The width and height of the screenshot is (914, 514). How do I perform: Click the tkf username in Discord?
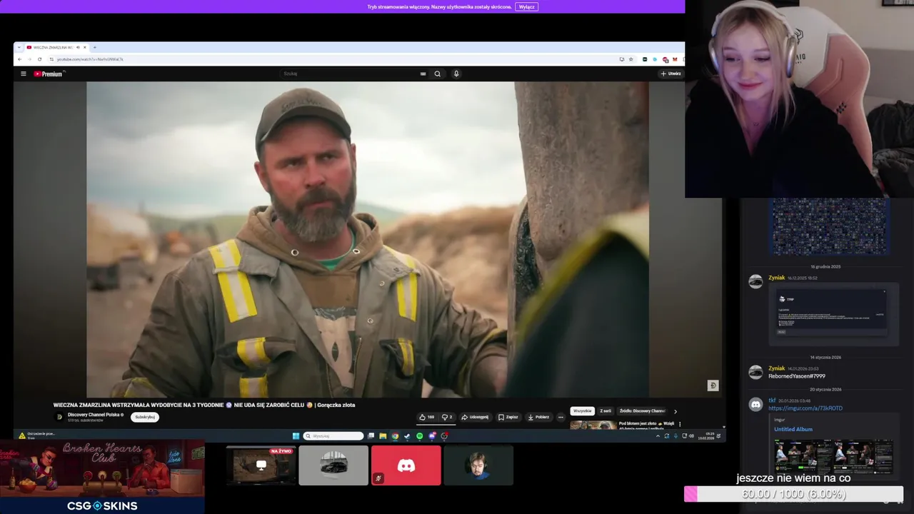[x=772, y=400]
